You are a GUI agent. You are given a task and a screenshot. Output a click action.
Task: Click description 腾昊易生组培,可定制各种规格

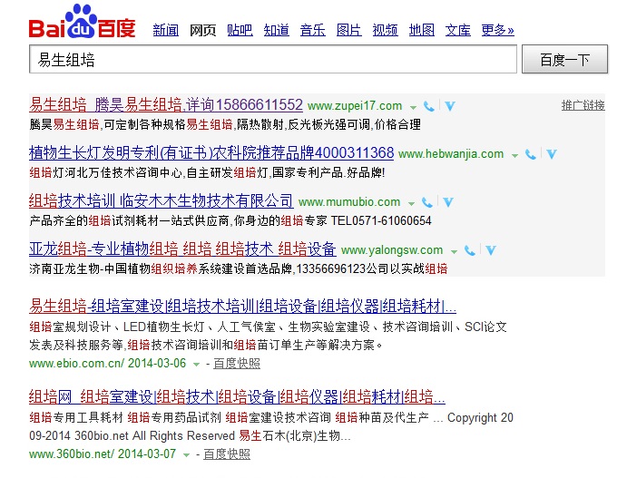pyautogui.click(x=225, y=124)
